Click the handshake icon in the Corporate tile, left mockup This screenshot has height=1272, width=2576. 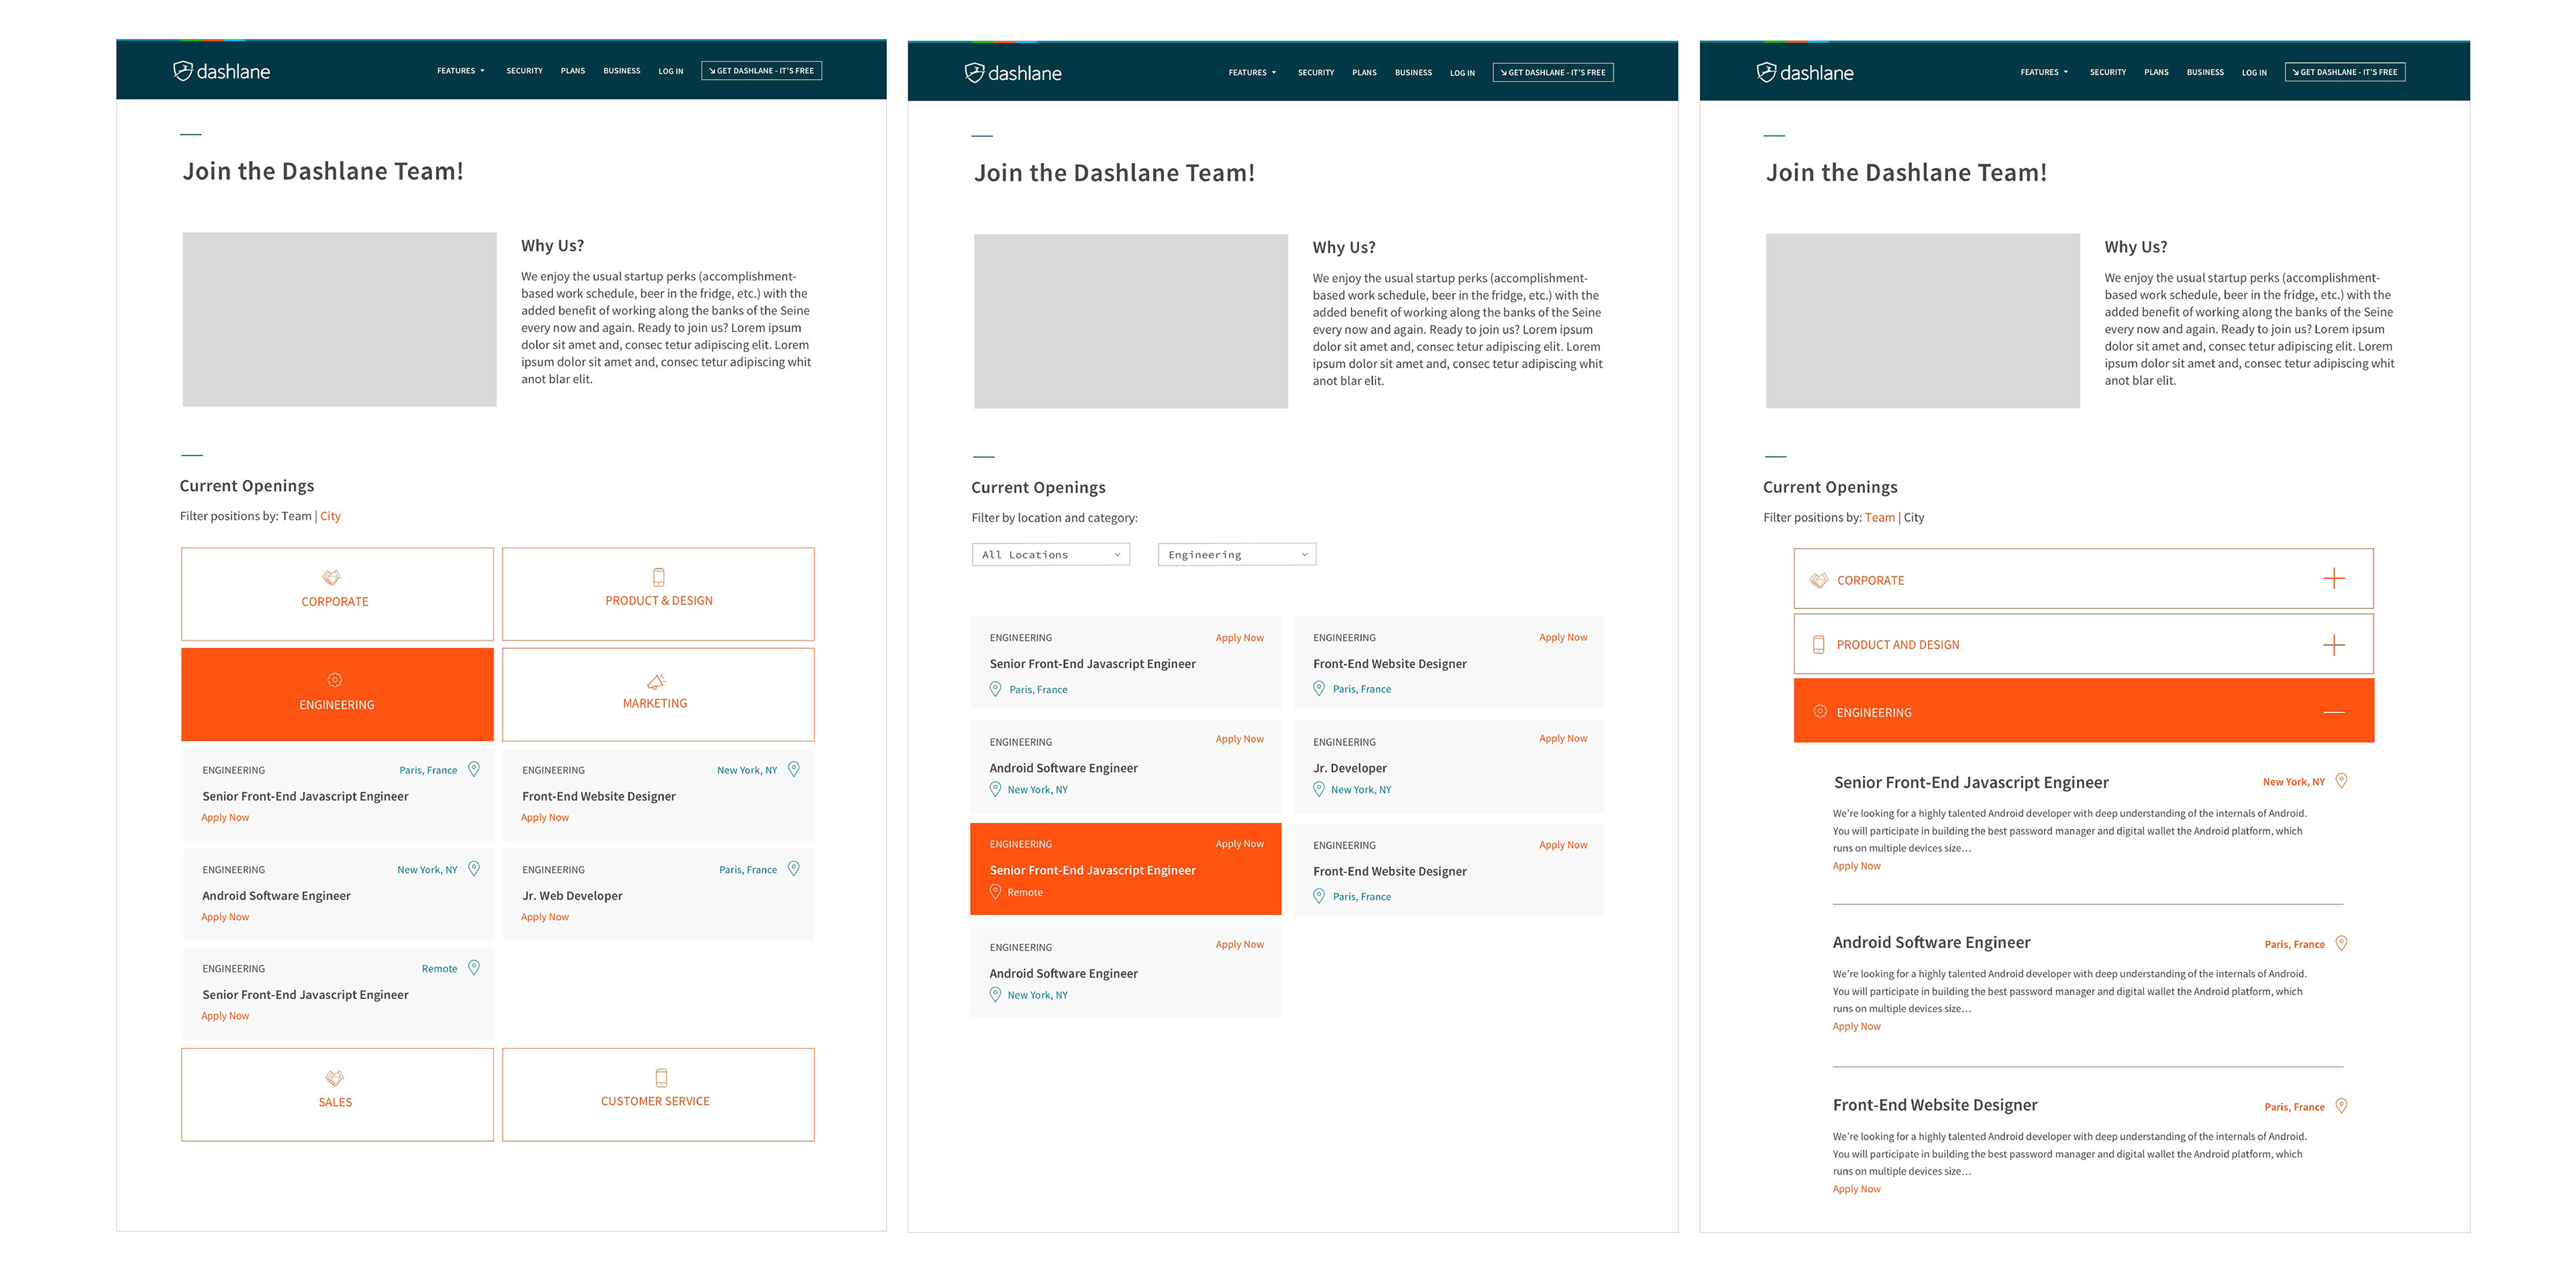[x=331, y=577]
